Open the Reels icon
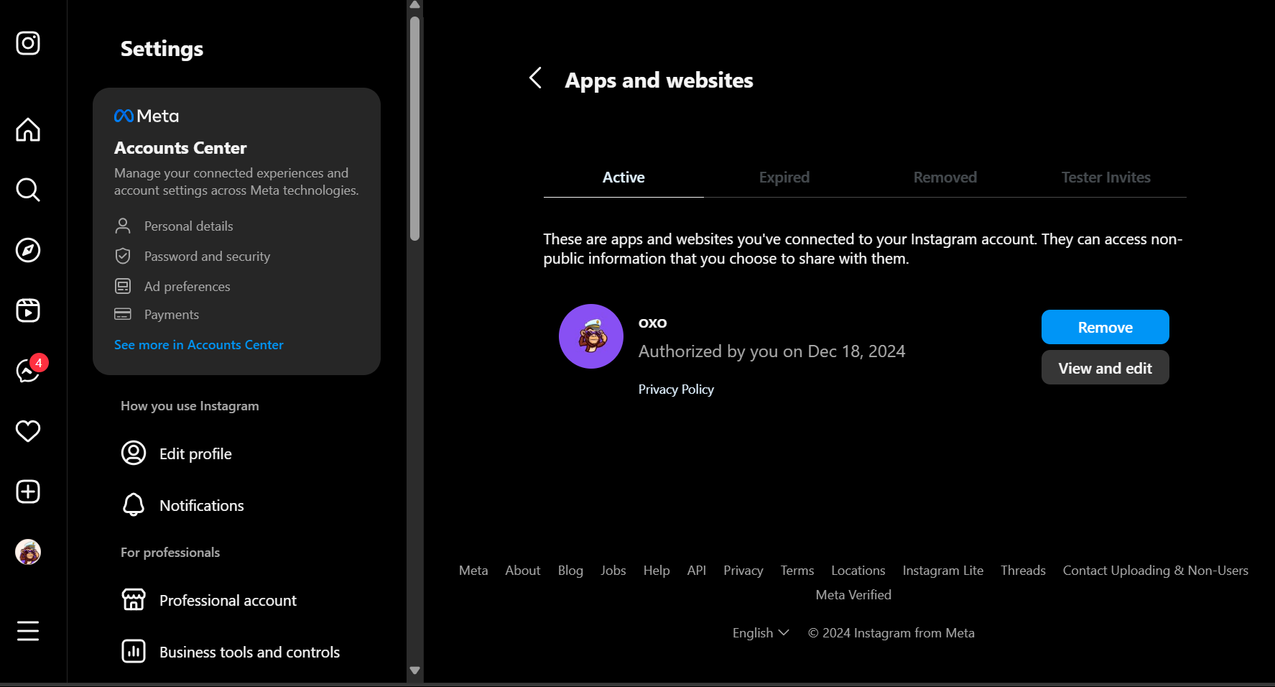 pos(28,310)
